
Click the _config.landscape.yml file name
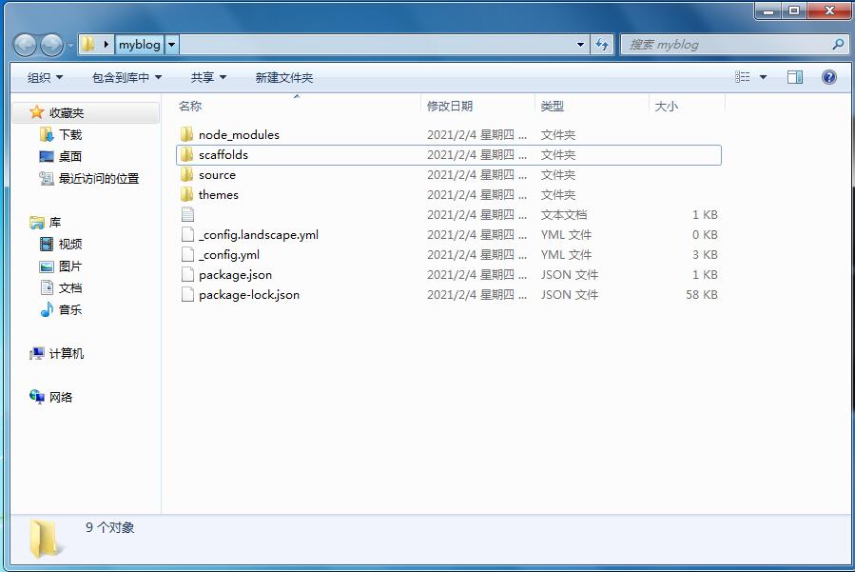pyautogui.click(x=259, y=235)
